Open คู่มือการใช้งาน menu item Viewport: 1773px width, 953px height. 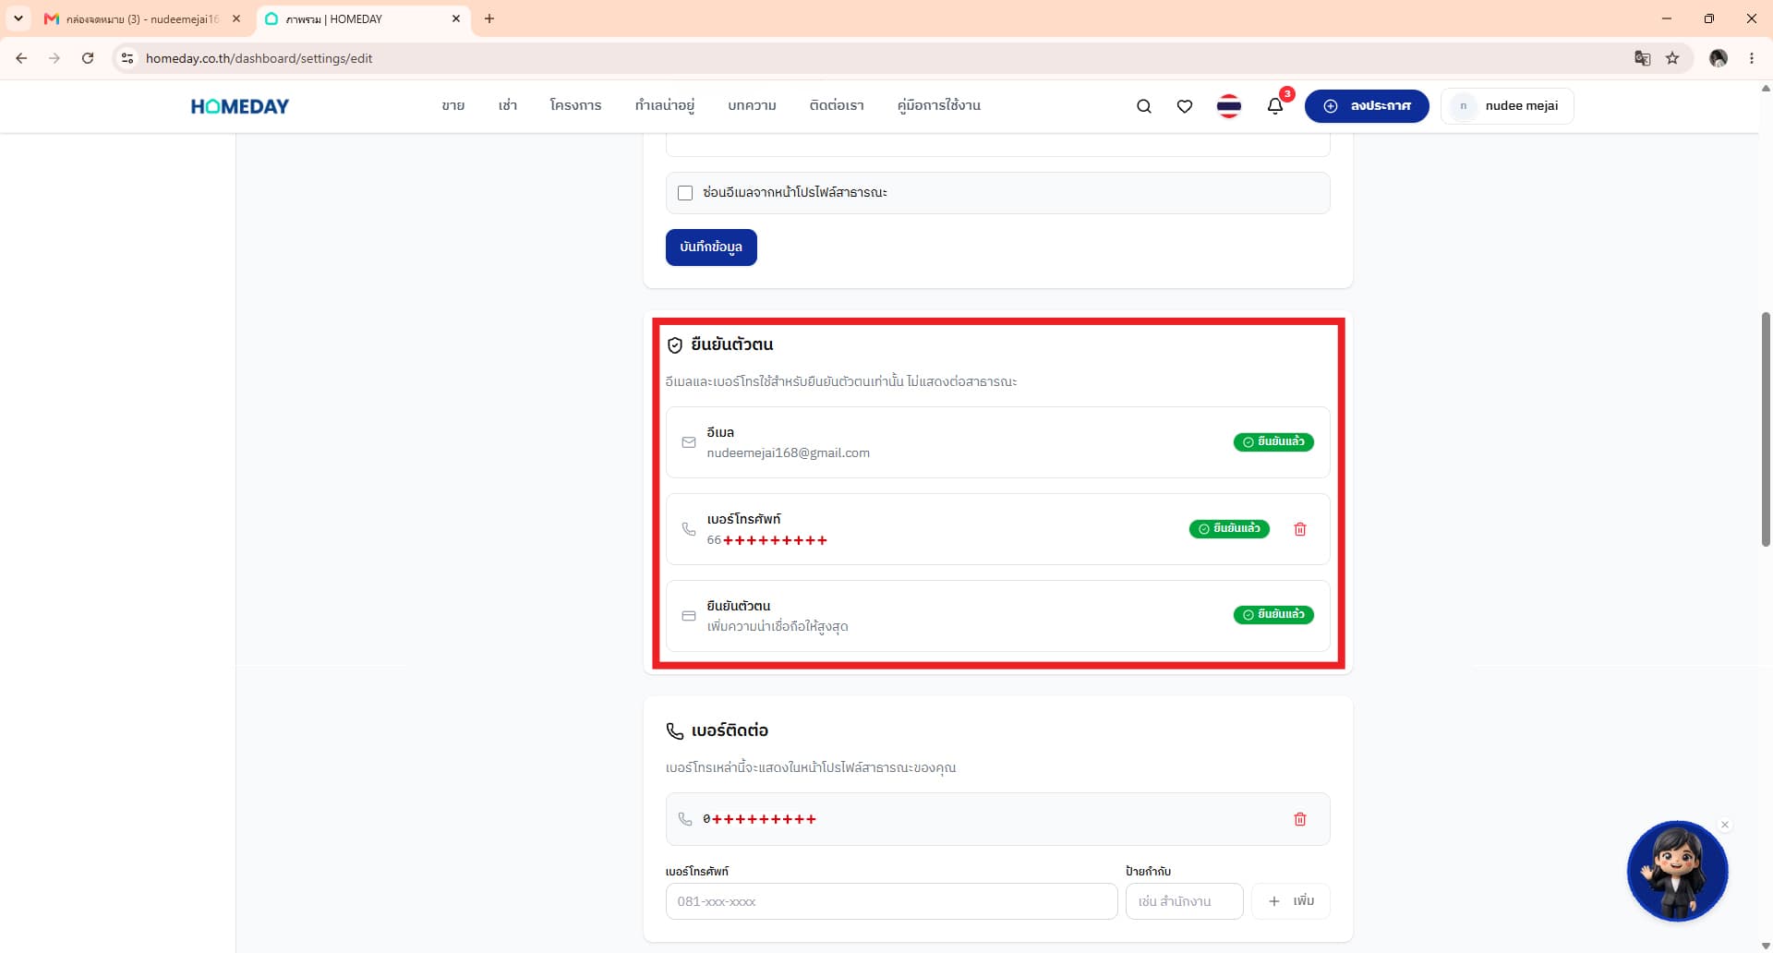coord(939,105)
